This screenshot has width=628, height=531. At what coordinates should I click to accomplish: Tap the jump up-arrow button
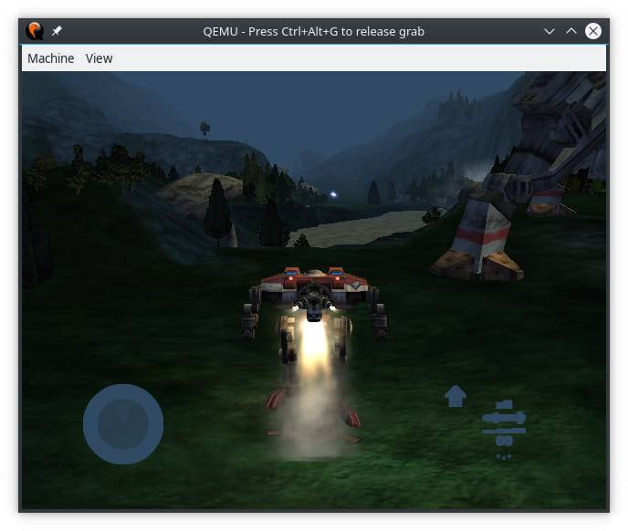[455, 396]
